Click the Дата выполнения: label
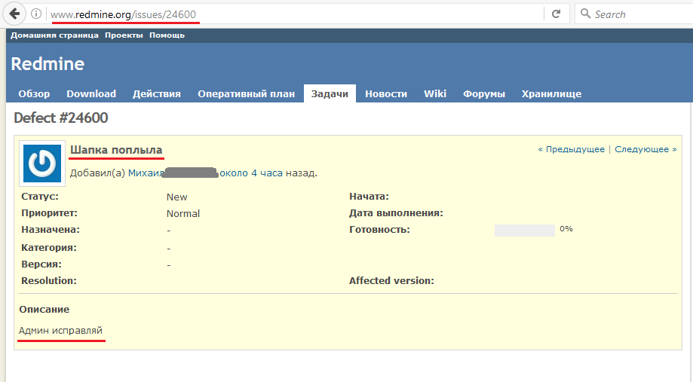The height and width of the screenshot is (382, 693). tap(396, 213)
